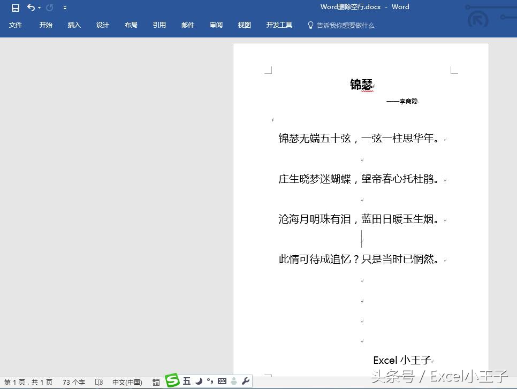Place cursor in the 锦瑟 title text
The height and width of the screenshot is (389, 517).
pyautogui.click(x=361, y=84)
